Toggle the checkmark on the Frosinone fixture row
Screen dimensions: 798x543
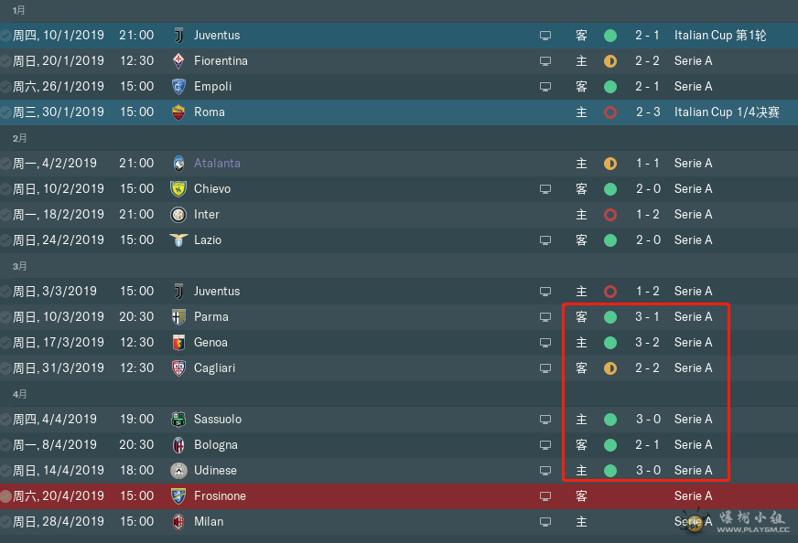pos(5,496)
